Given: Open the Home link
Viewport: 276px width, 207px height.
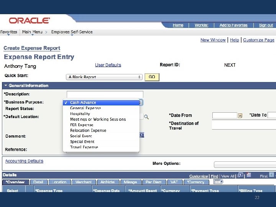Looking at the screenshot, I should pyautogui.click(x=178, y=25).
